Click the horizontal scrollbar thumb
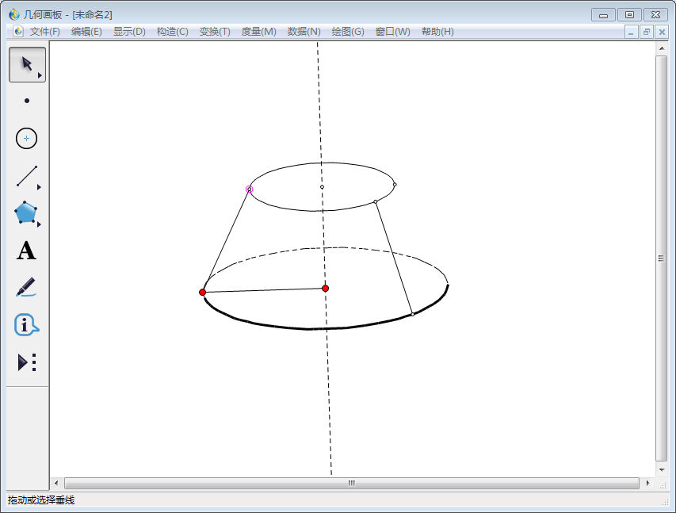676x513 pixels. [x=351, y=483]
